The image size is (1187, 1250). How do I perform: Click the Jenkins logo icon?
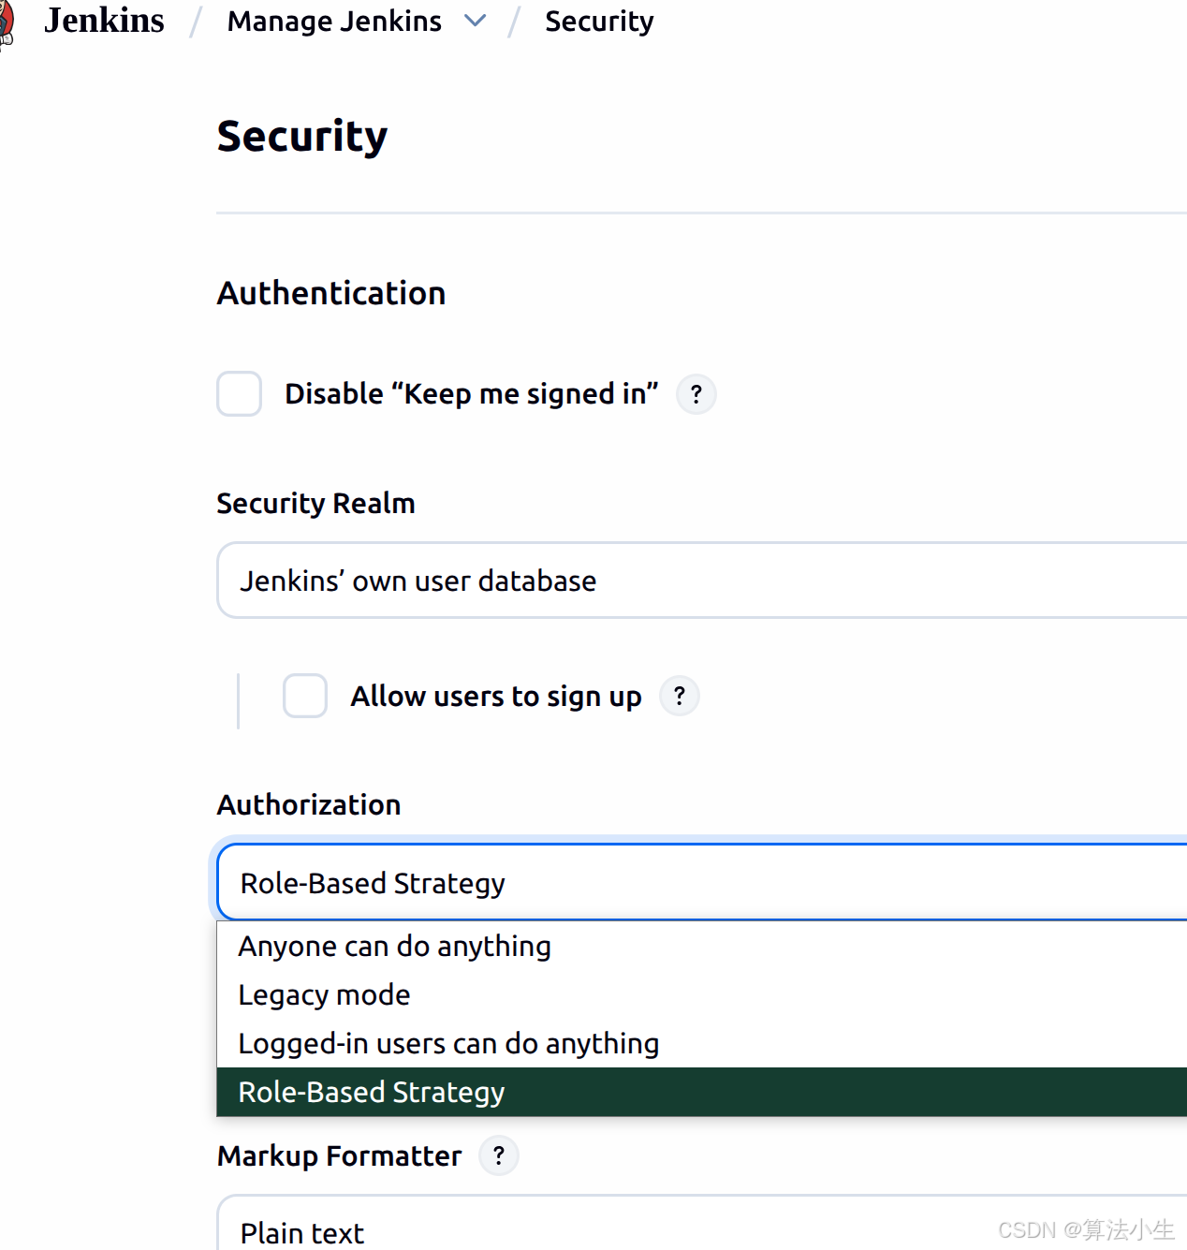click(6, 22)
